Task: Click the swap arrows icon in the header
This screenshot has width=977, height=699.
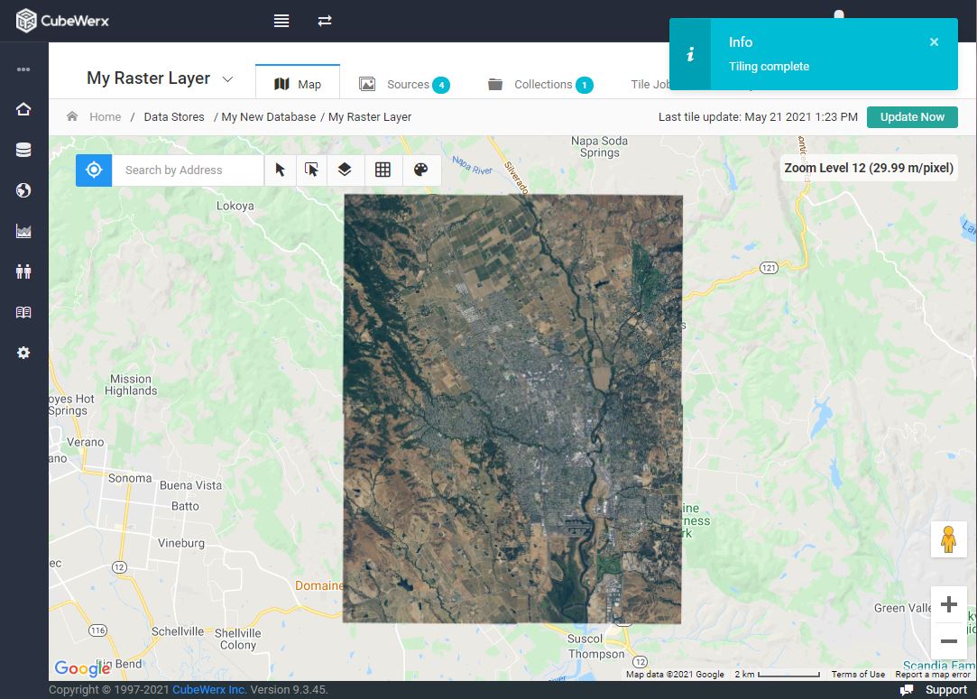Action: pyautogui.click(x=325, y=21)
